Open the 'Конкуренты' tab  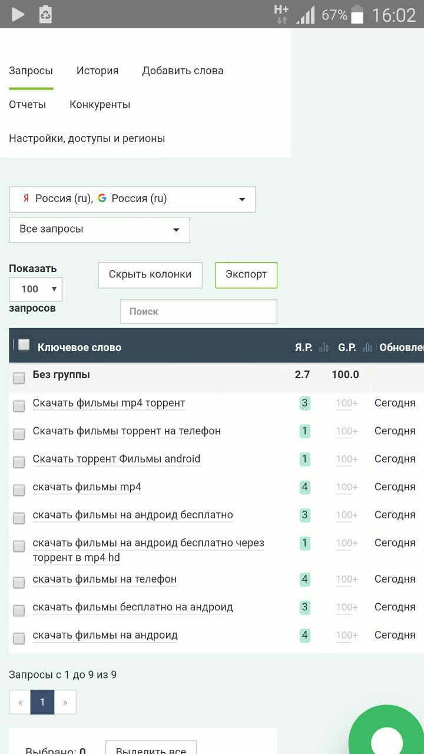pyautogui.click(x=100, y=105)
